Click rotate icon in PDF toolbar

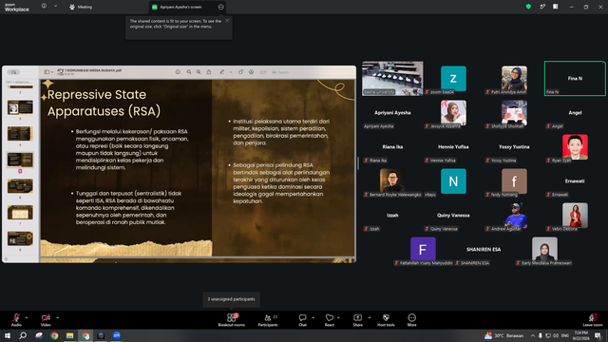click(240, 72)
